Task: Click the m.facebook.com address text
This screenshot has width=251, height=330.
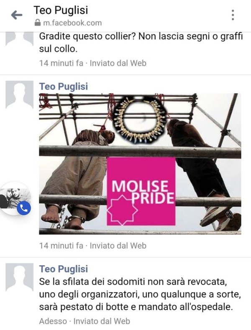Action: (x=72, y=23)
